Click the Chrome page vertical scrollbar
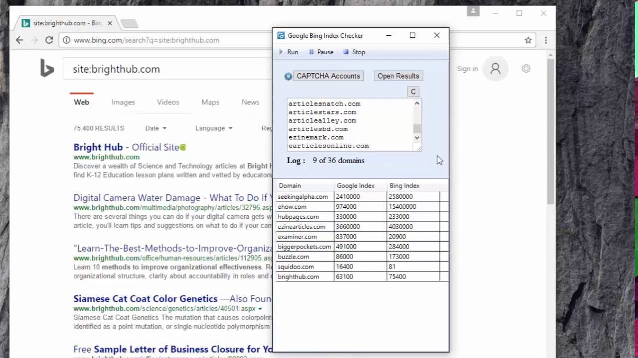This screenshot has height=358, width=638. point(550,132)
